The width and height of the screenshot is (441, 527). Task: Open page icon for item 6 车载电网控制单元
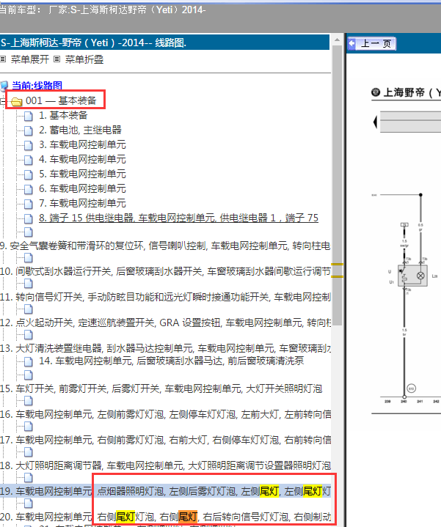point(29,189)
